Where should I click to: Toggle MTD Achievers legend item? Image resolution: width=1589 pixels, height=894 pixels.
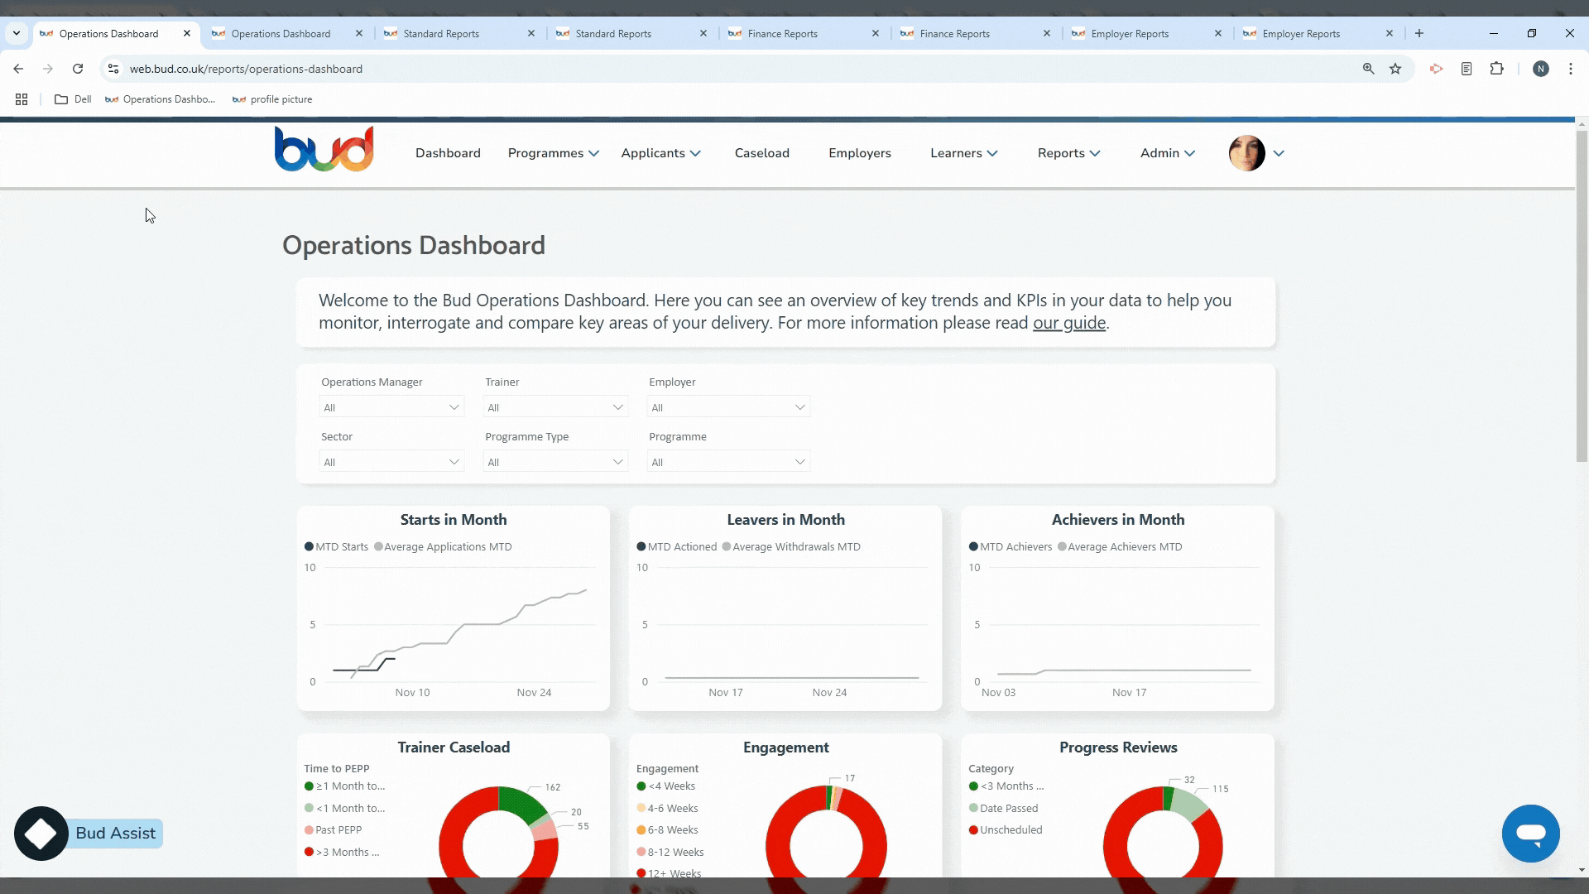click(1011, 547)
